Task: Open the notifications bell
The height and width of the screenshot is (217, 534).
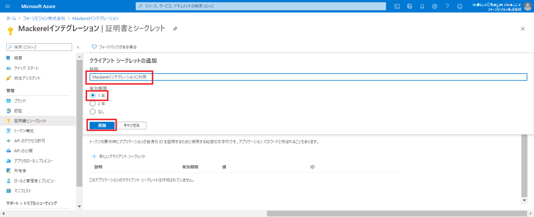Action: [422, 6]
